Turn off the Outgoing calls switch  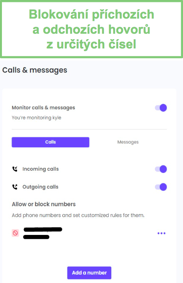161,187
